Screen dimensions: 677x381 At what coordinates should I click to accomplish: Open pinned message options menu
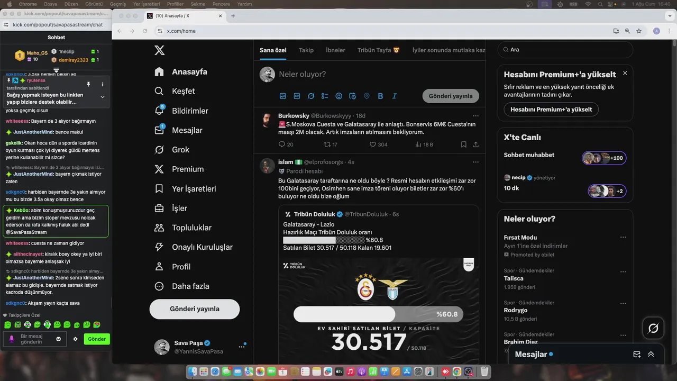(x=103, y=84)
